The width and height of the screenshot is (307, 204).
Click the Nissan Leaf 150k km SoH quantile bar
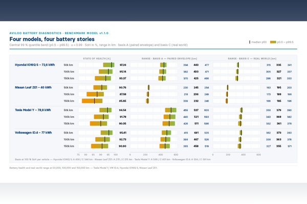point(92,101)
